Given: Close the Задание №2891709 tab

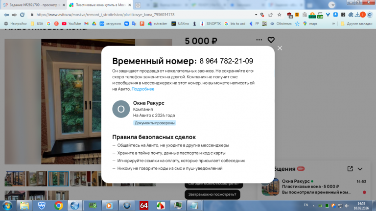Looking at the screenshot, I should point(64,5).
